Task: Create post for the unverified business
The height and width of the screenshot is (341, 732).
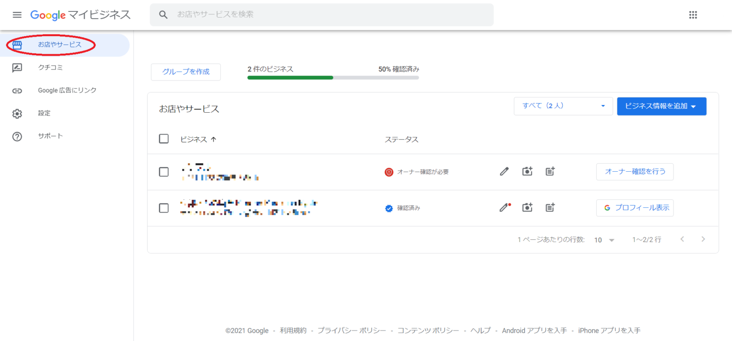Action: tap(550, 172)
